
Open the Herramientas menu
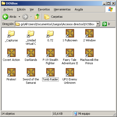pos(62,9)
